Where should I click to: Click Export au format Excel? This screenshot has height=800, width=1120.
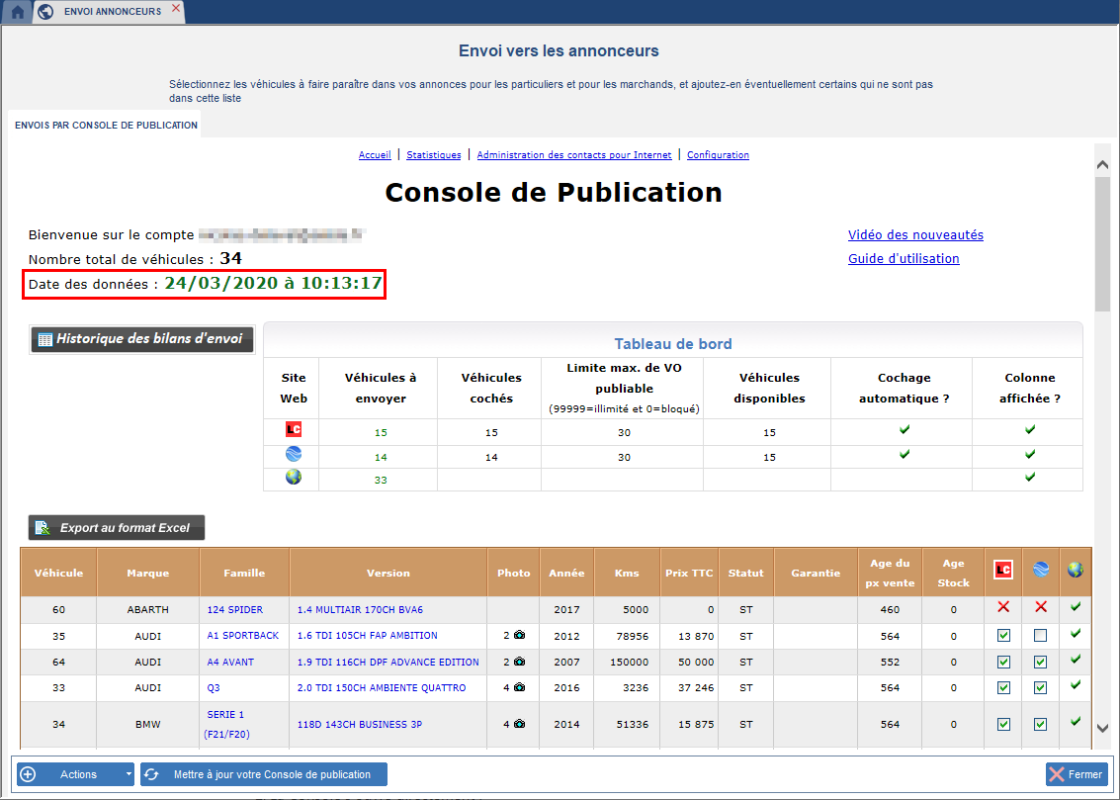[x=117, y=528]
